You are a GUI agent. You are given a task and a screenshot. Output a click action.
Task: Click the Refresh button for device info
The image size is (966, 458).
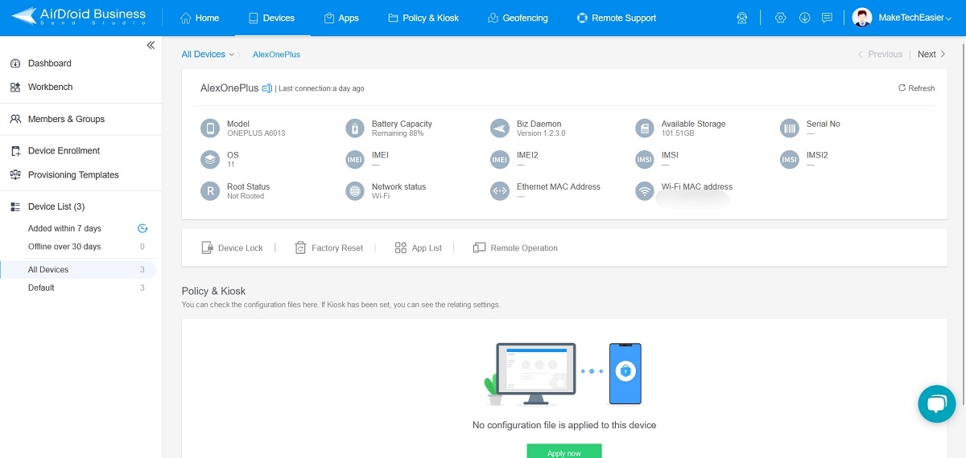click(x=917, y=88)
